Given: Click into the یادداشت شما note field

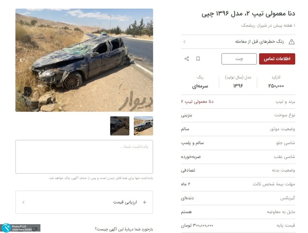Looking at the screenshot, I should click(84, 157).
